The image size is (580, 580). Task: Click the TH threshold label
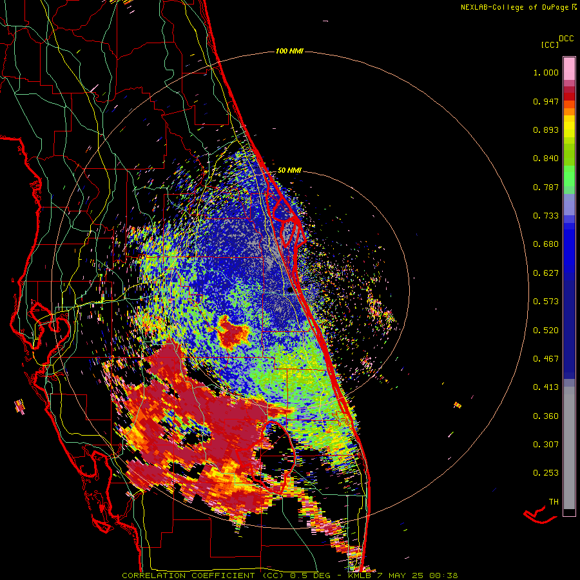[x=554, y=502]
